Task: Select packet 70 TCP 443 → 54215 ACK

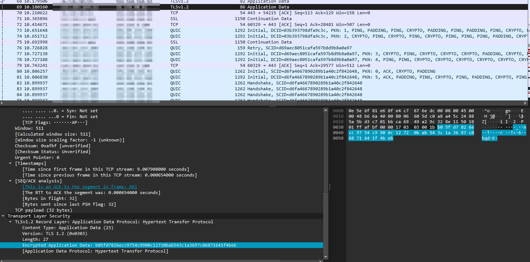Action: coord(263,13)
